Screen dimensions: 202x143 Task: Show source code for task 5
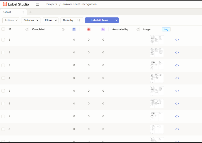[177, 91]
